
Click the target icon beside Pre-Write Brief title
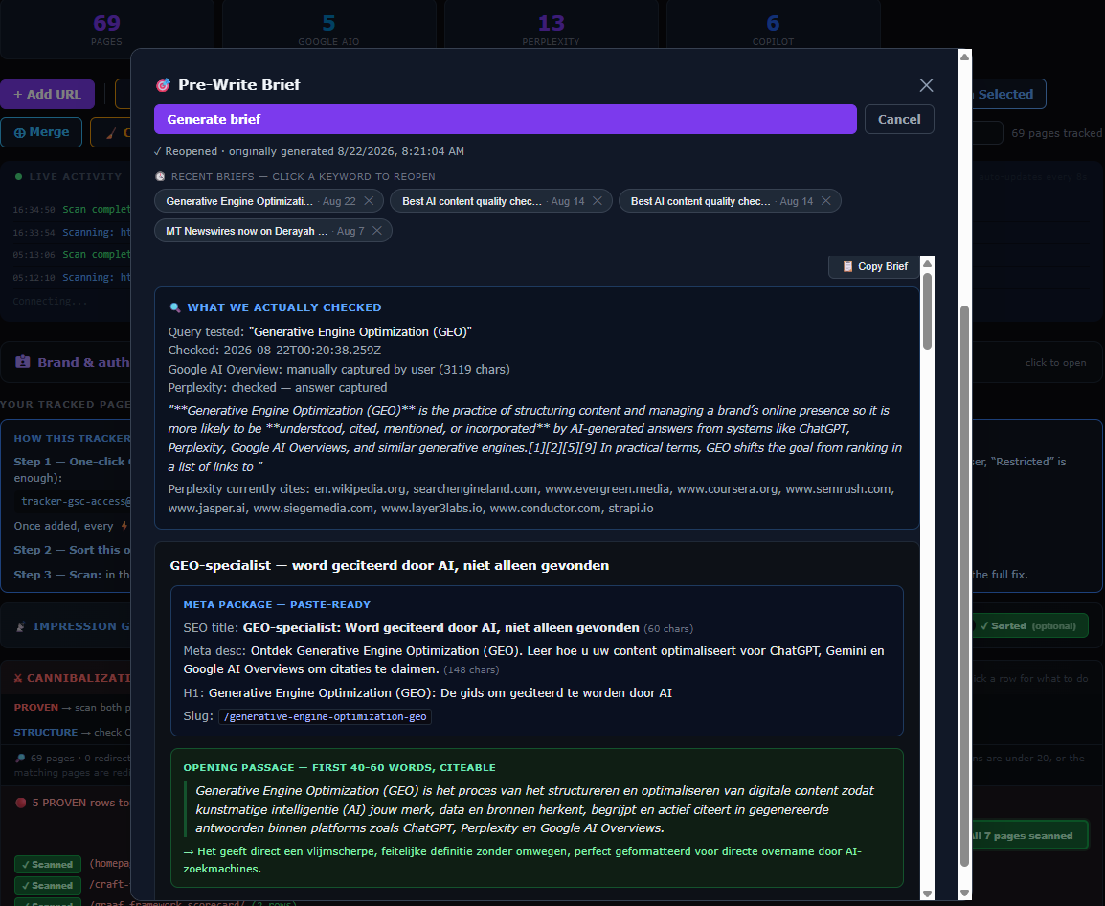pos(163,85)
